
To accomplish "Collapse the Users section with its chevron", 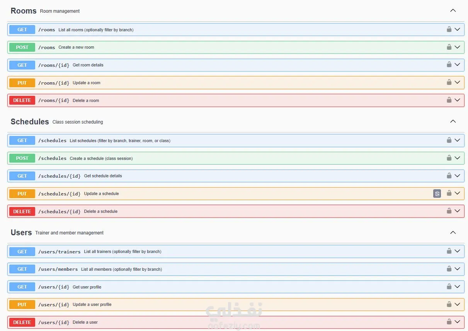I will pos(453,233).
